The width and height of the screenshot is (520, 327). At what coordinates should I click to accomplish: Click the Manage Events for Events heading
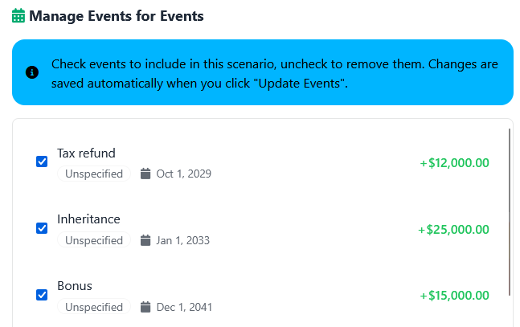(117, 16)
